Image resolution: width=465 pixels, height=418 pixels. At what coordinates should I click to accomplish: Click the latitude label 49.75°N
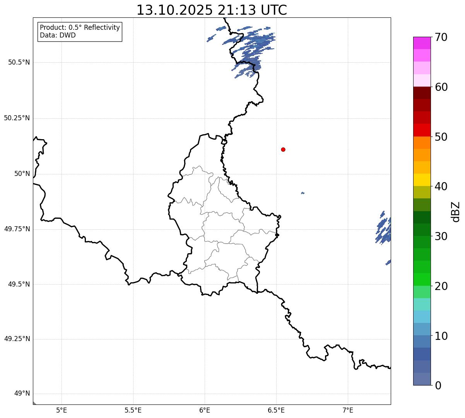(17, 229)
